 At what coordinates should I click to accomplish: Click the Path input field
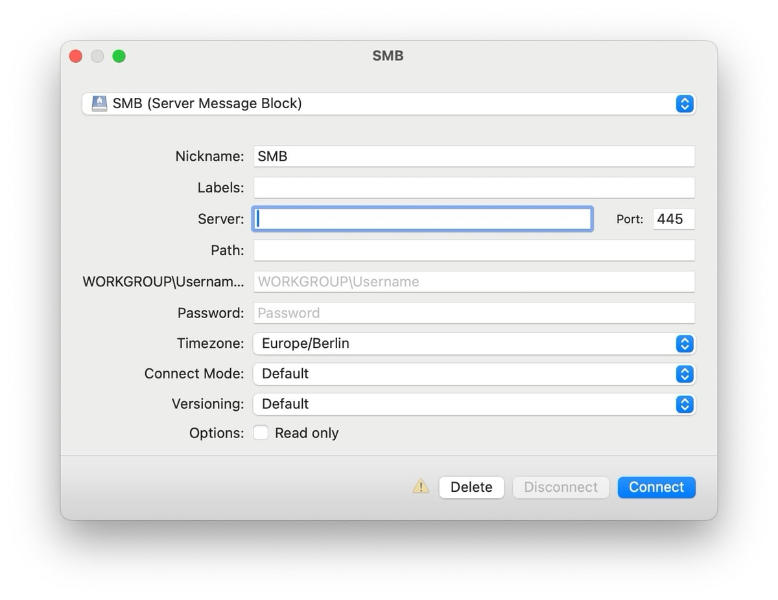[x=473, y=250]
